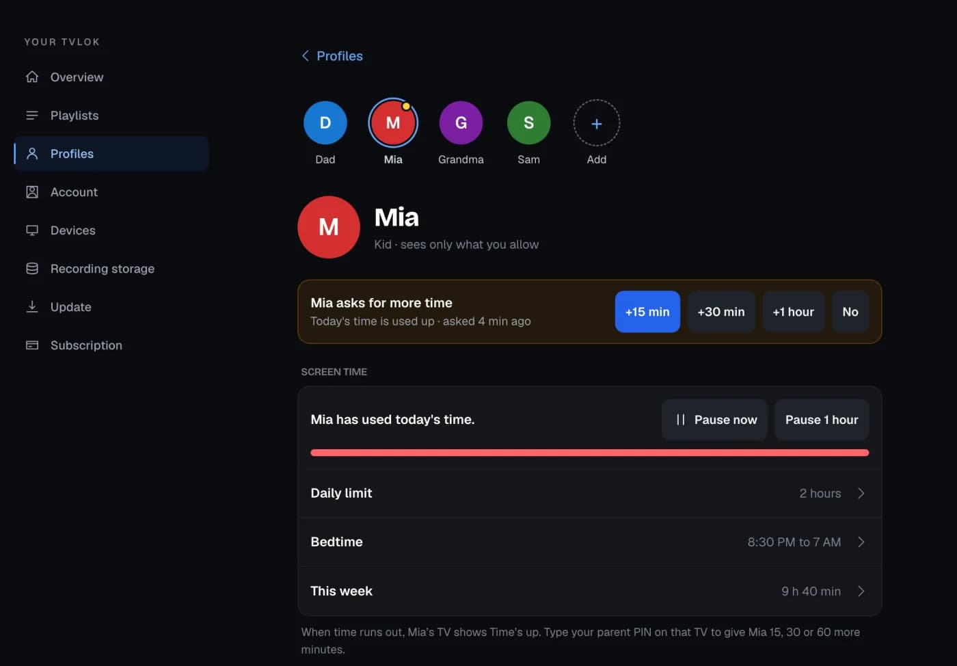
Task: Click the Playlists list icon
Action: (32, 115)
